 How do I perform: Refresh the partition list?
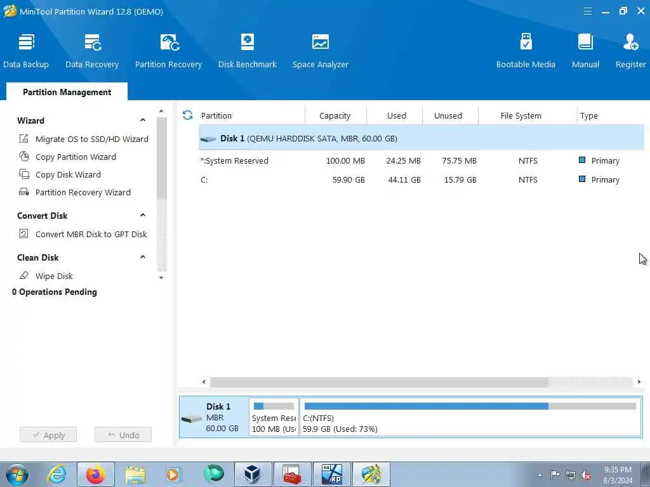click(187, 115)
